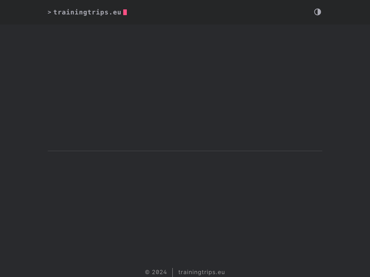Click the copyright © symbol in footer
The image size is (370, 277).
pos(147,272)
